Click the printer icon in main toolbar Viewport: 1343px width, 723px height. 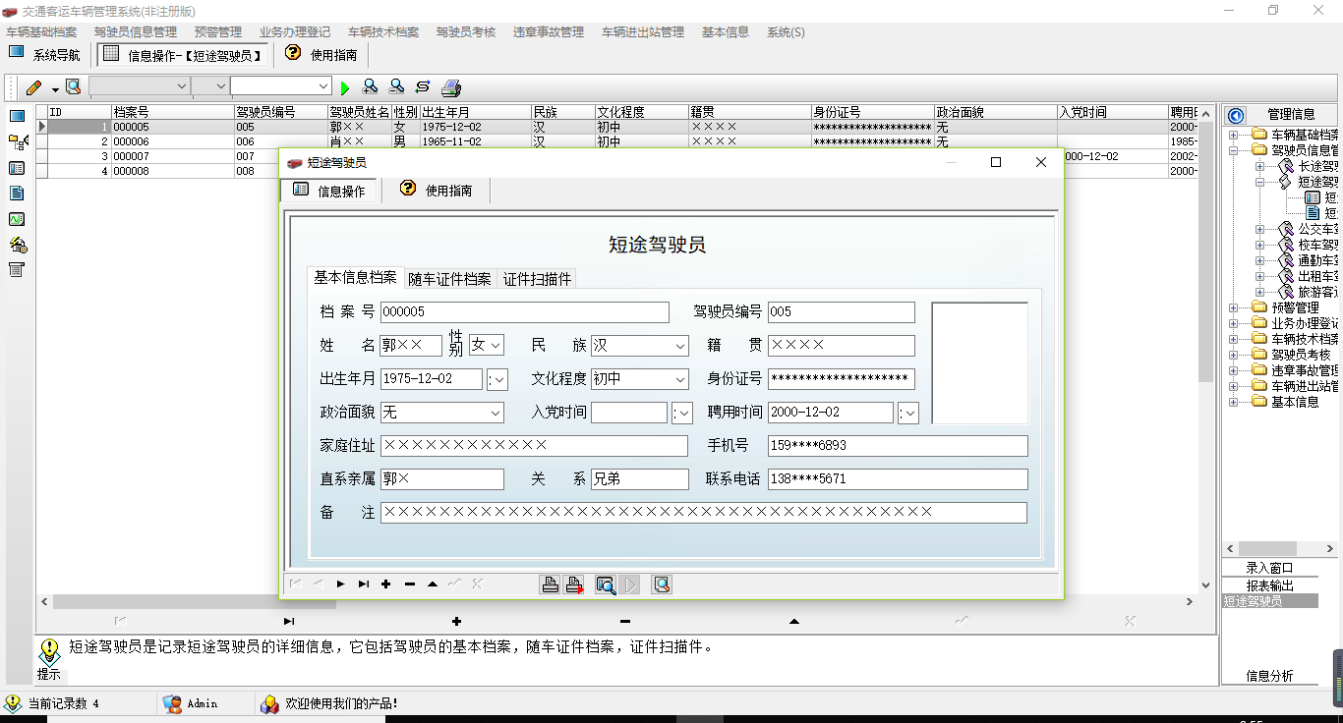(x=451, y=87)
